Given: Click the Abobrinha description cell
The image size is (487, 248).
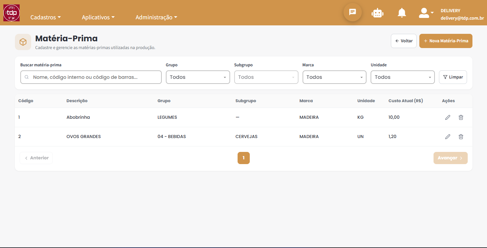Looking at the screenshot, I should point(78,117).
